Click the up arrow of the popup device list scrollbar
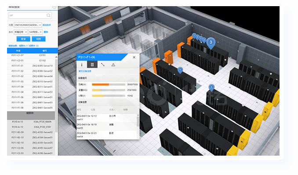 pos(138,115)
